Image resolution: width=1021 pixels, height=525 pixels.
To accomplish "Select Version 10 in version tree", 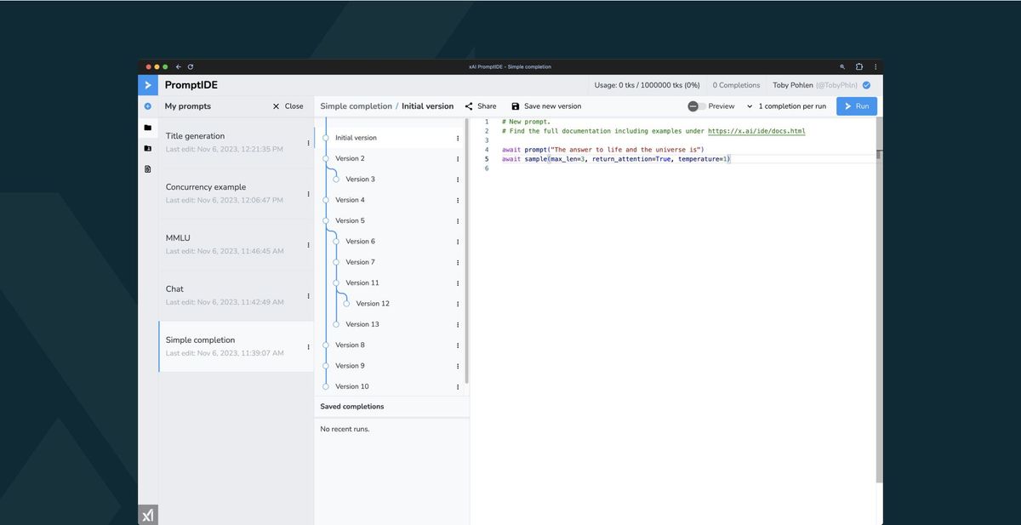I will [352, 386].
